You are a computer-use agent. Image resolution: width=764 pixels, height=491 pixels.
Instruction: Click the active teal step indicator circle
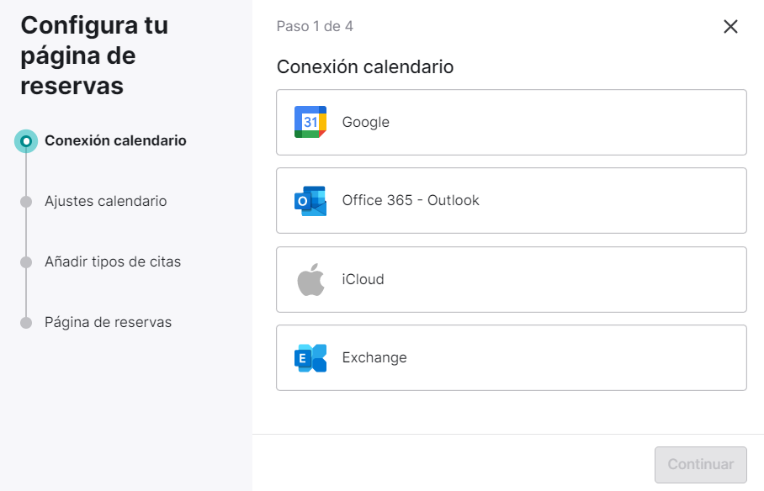click(x=26, y=141)
